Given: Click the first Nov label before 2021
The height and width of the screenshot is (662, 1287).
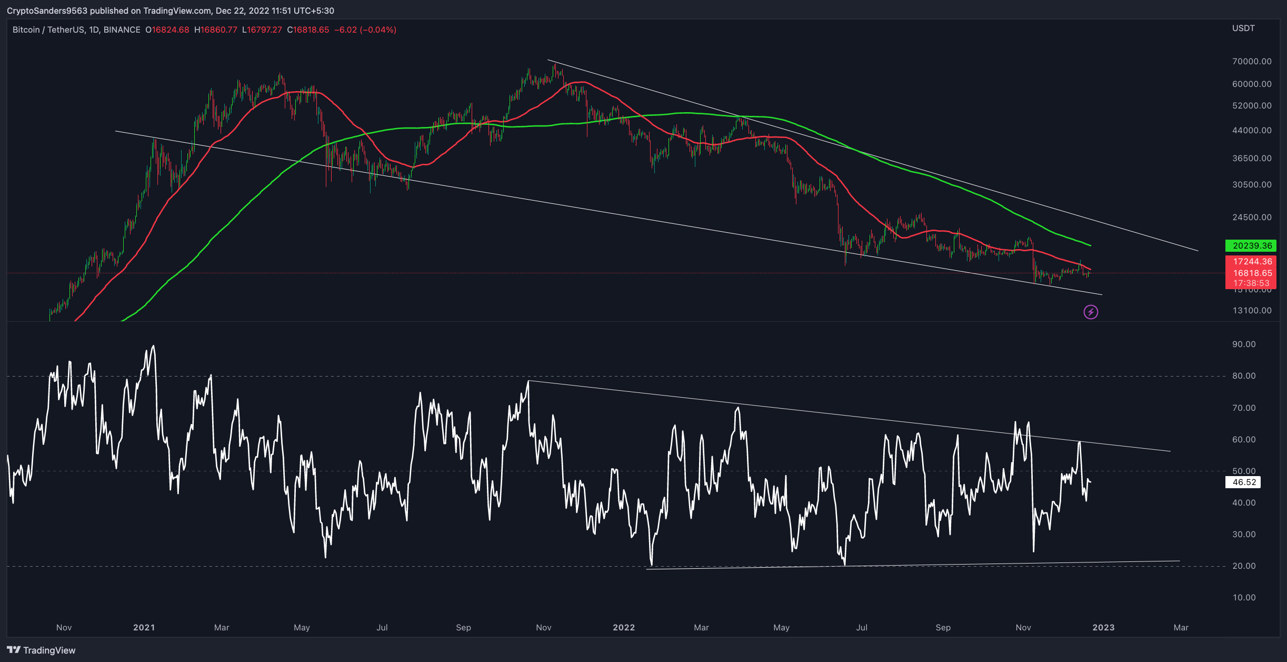Looking at the screenshot, I should pos(64,628).
